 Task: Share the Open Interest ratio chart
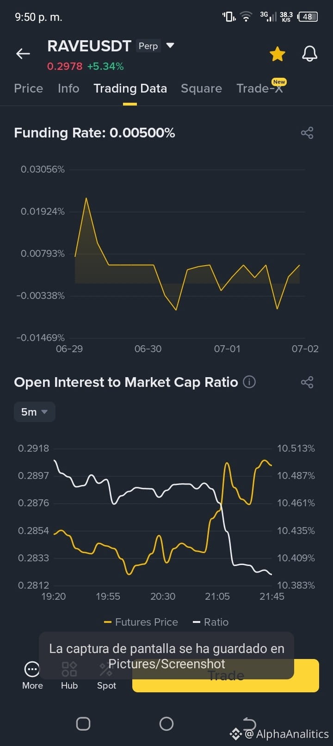(x=307, y=382)
